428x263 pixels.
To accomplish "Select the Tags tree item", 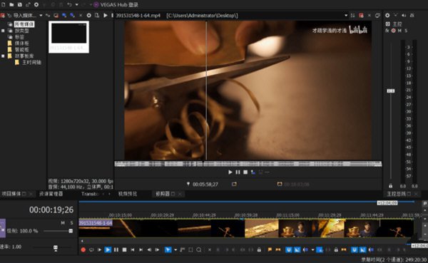I will click(19, 37).
